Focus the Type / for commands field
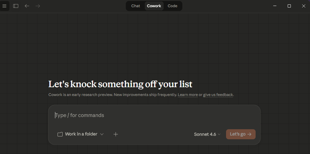 pyautogui.click(x=154, y=115)
